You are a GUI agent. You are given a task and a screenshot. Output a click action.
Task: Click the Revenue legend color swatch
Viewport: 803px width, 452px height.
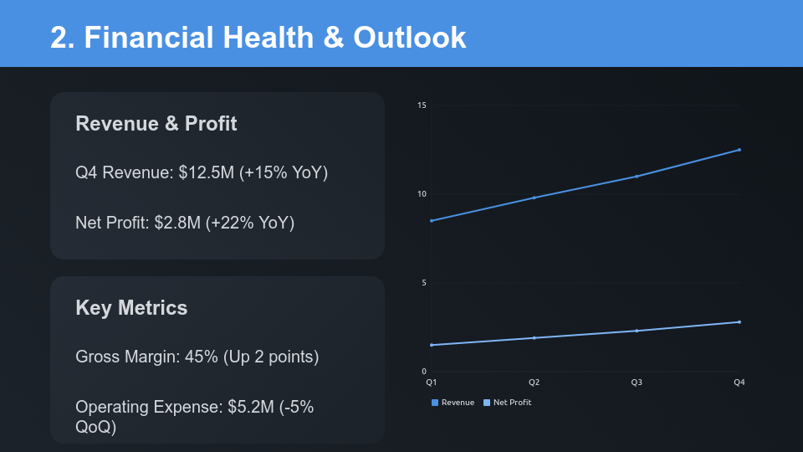tap(435, 403)
